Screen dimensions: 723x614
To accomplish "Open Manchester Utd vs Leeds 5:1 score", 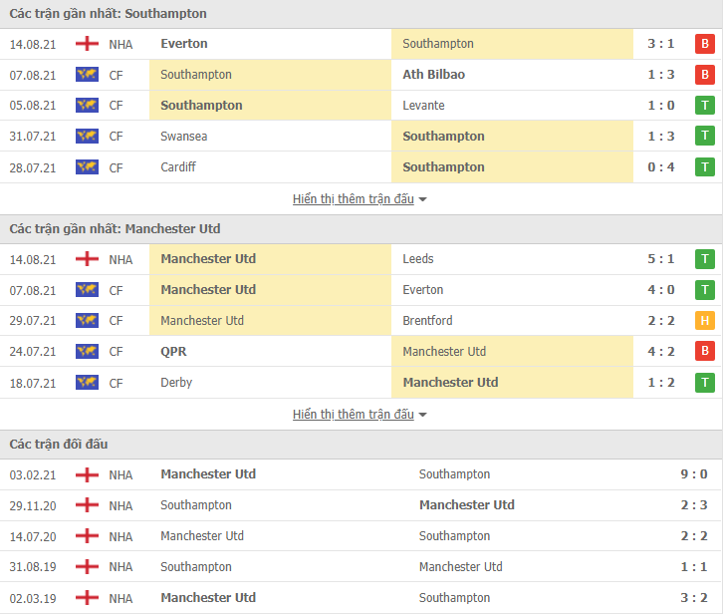I will (661, 259).
